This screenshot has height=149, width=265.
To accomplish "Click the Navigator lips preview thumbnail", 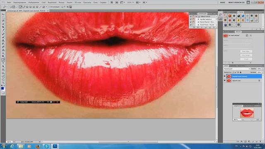I will coord(247,113).
